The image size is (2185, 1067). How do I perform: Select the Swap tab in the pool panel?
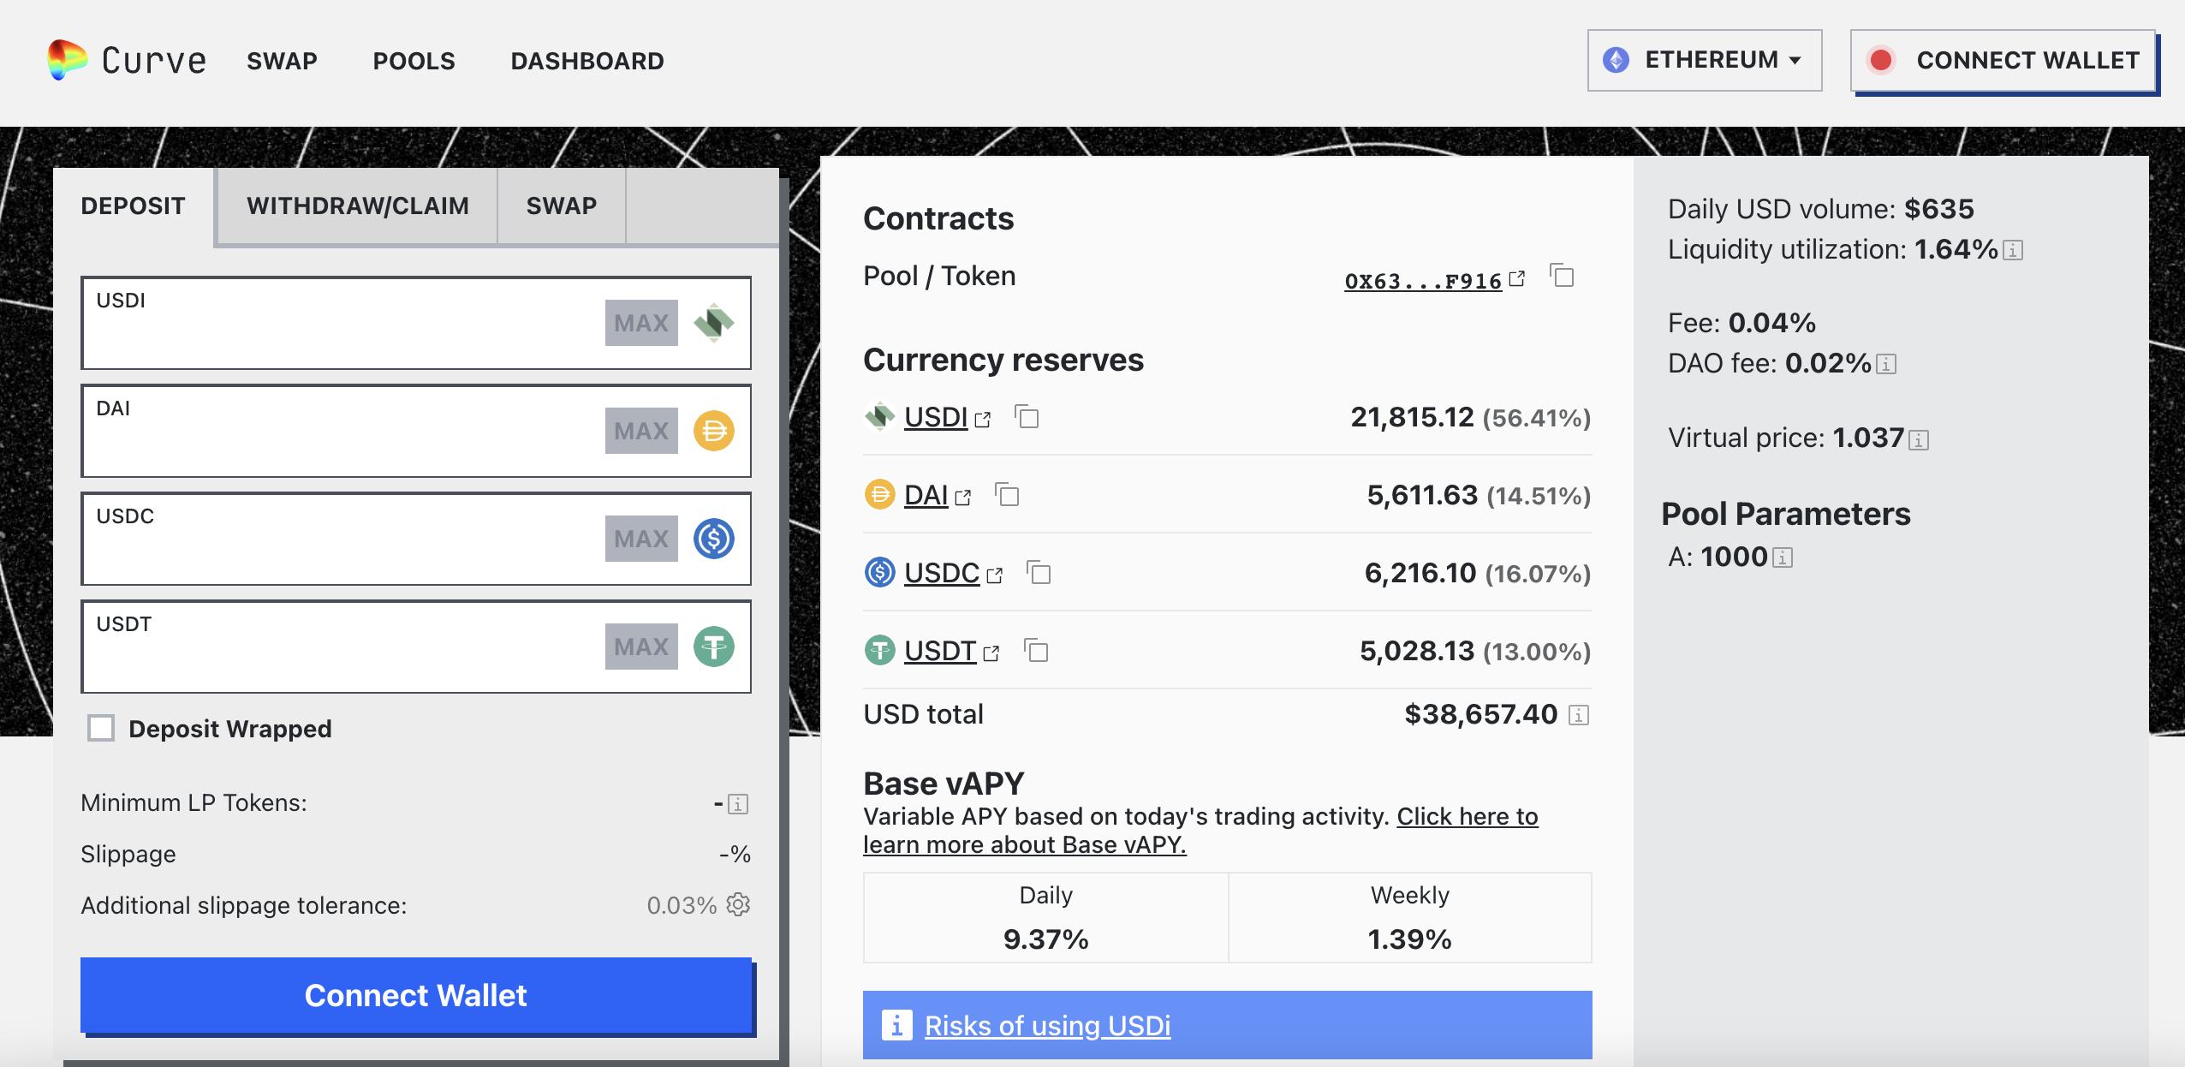tap(561, 206)
